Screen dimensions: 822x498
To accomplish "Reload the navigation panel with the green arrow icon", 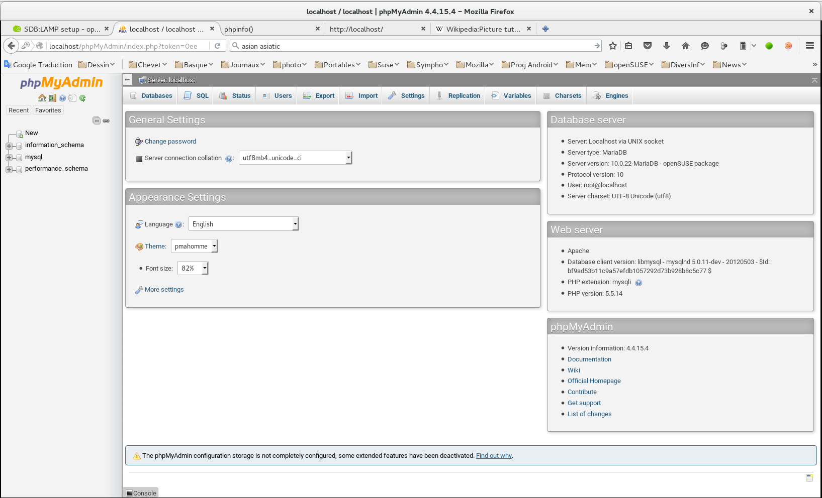I will pos(82,98).
